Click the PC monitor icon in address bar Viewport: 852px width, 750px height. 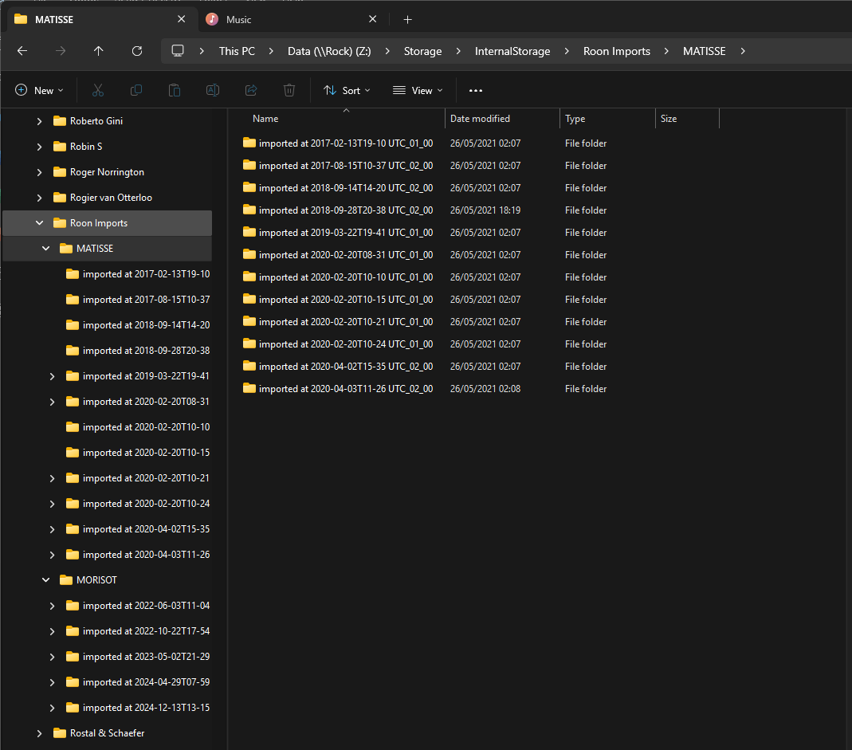pyautogui.click(x=178, y=51)
